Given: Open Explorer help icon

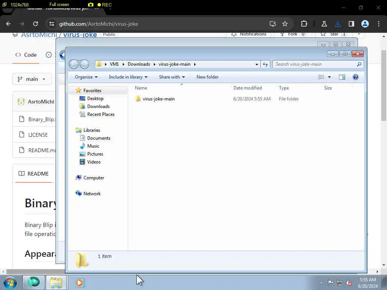Looking at the screenshot, I should coord(355,77).
